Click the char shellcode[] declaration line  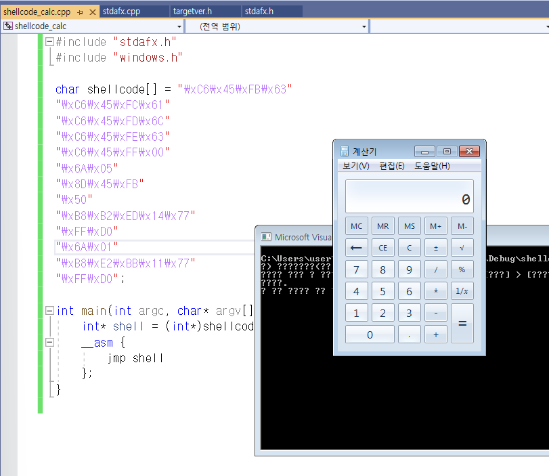174,89
